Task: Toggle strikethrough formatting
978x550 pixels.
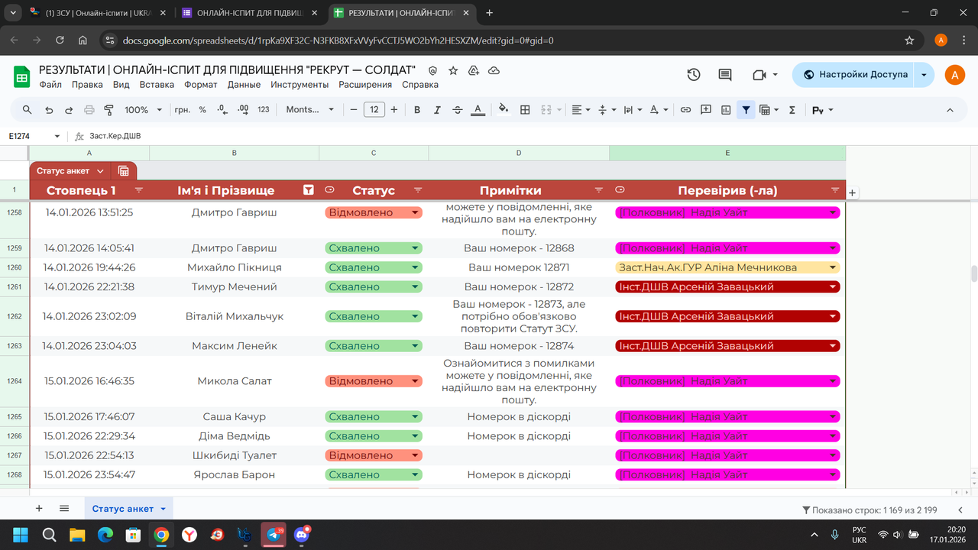Action: click(x=458, y=110)
